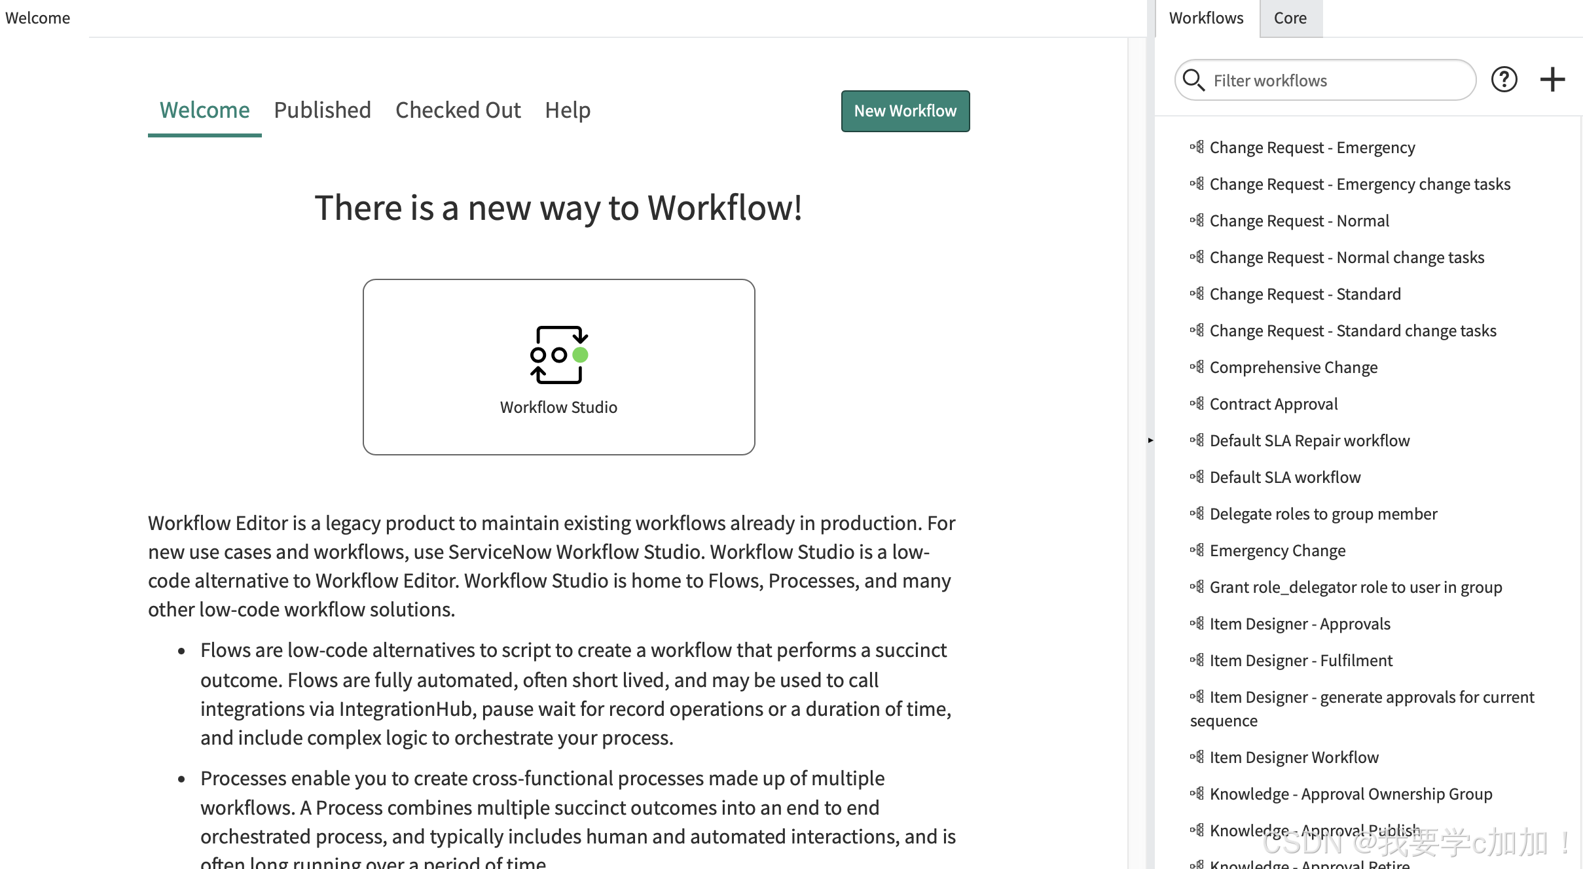
Task: Switch to the Core panel tab
Action: click(1290, 18)
